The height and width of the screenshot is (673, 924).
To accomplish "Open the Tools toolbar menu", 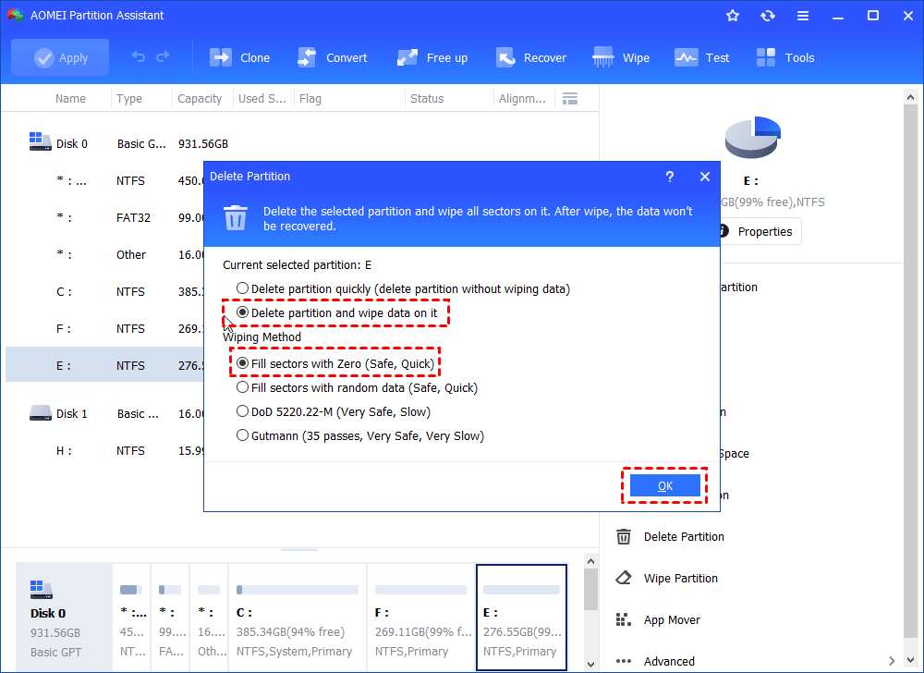I will coord(784,57).
